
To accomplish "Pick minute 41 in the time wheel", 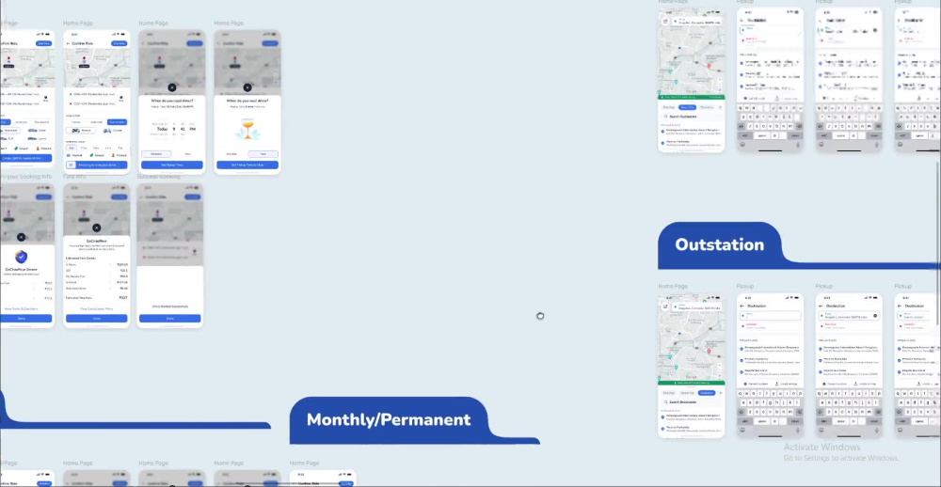I will [183, 129].
